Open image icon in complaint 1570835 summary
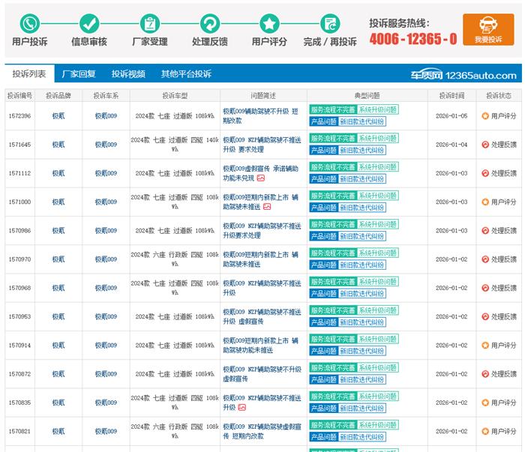 coord(242,408)
